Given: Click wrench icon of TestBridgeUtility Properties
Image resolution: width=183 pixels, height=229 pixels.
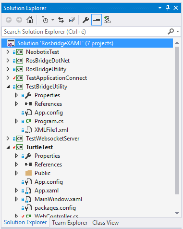Looking at the screenshot, I should [x=28, y=95].
